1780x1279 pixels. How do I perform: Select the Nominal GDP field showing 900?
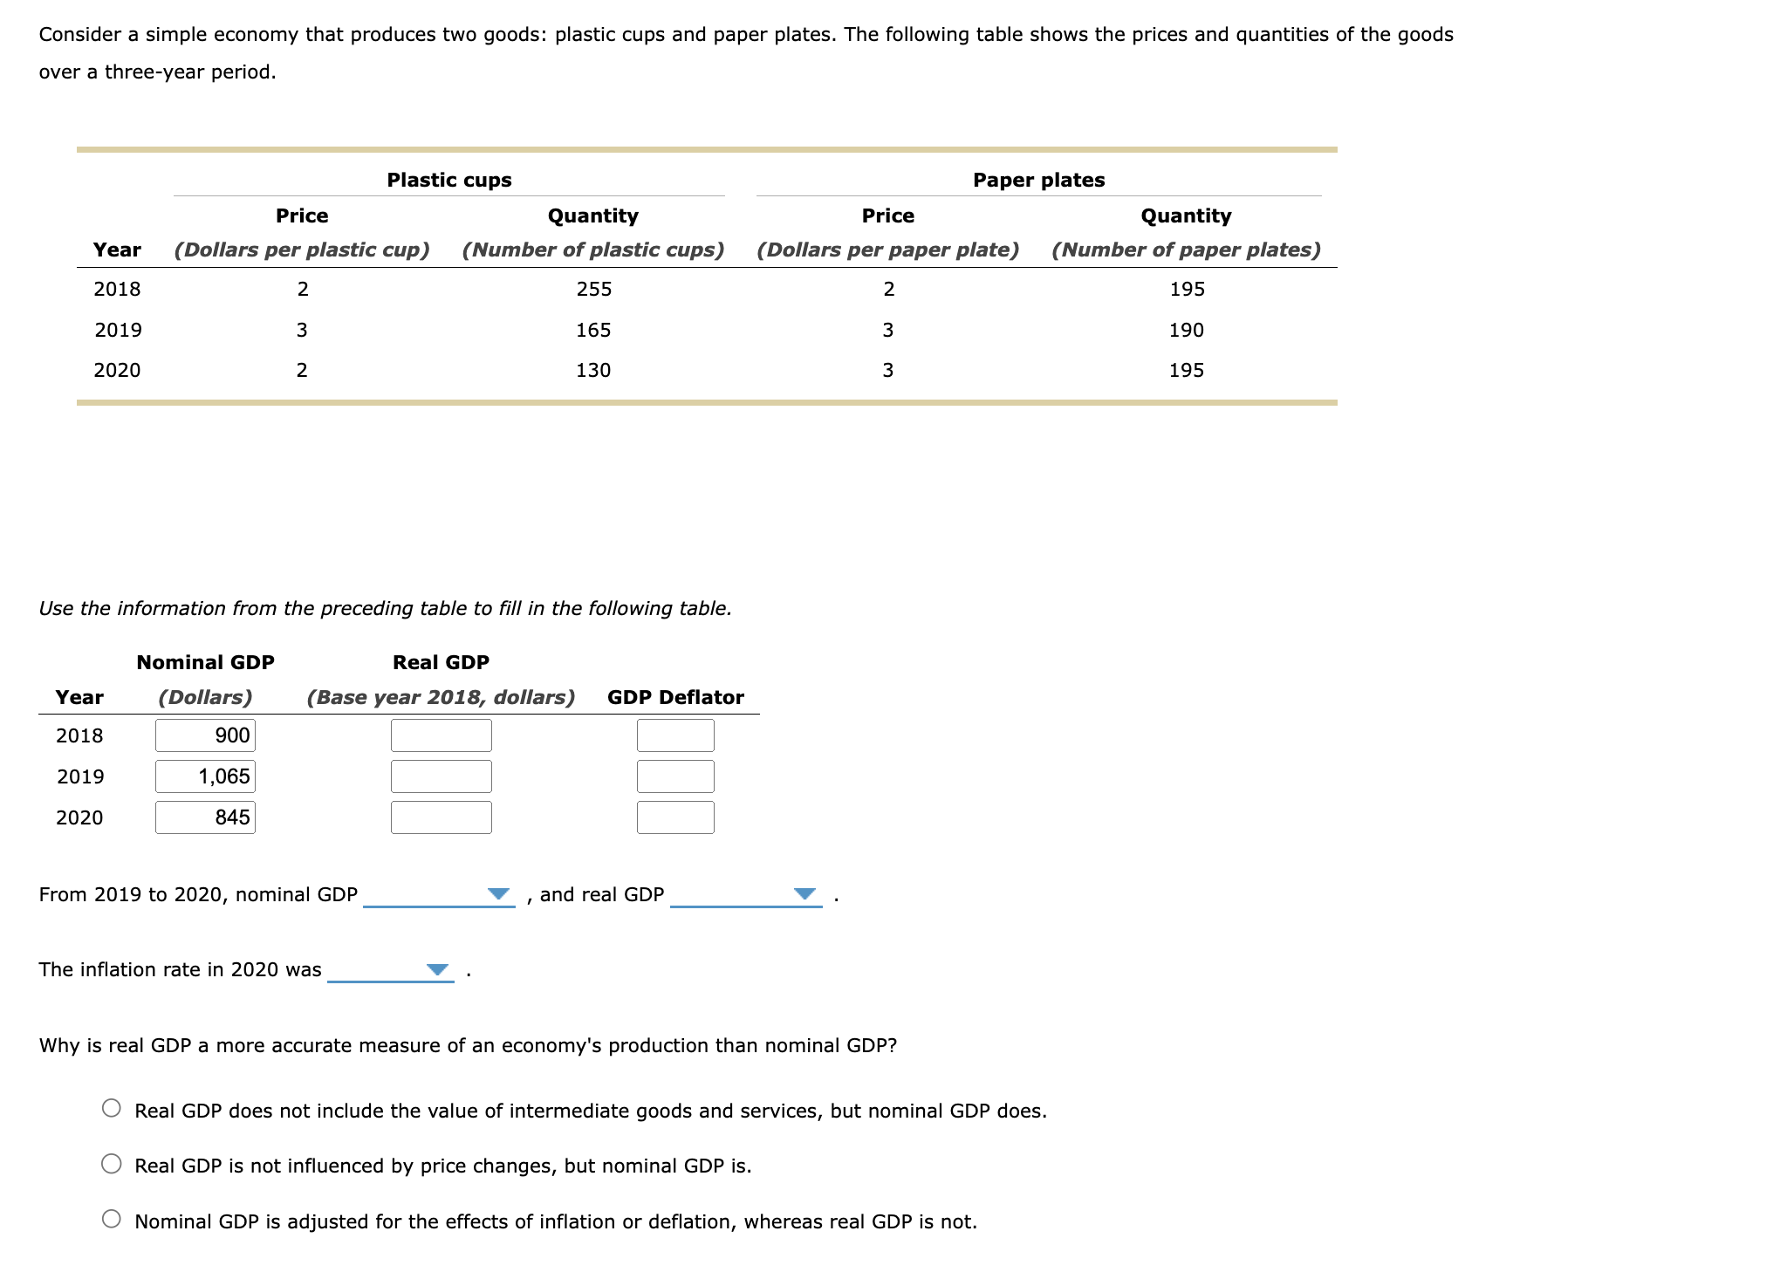(x=205, y=735)
